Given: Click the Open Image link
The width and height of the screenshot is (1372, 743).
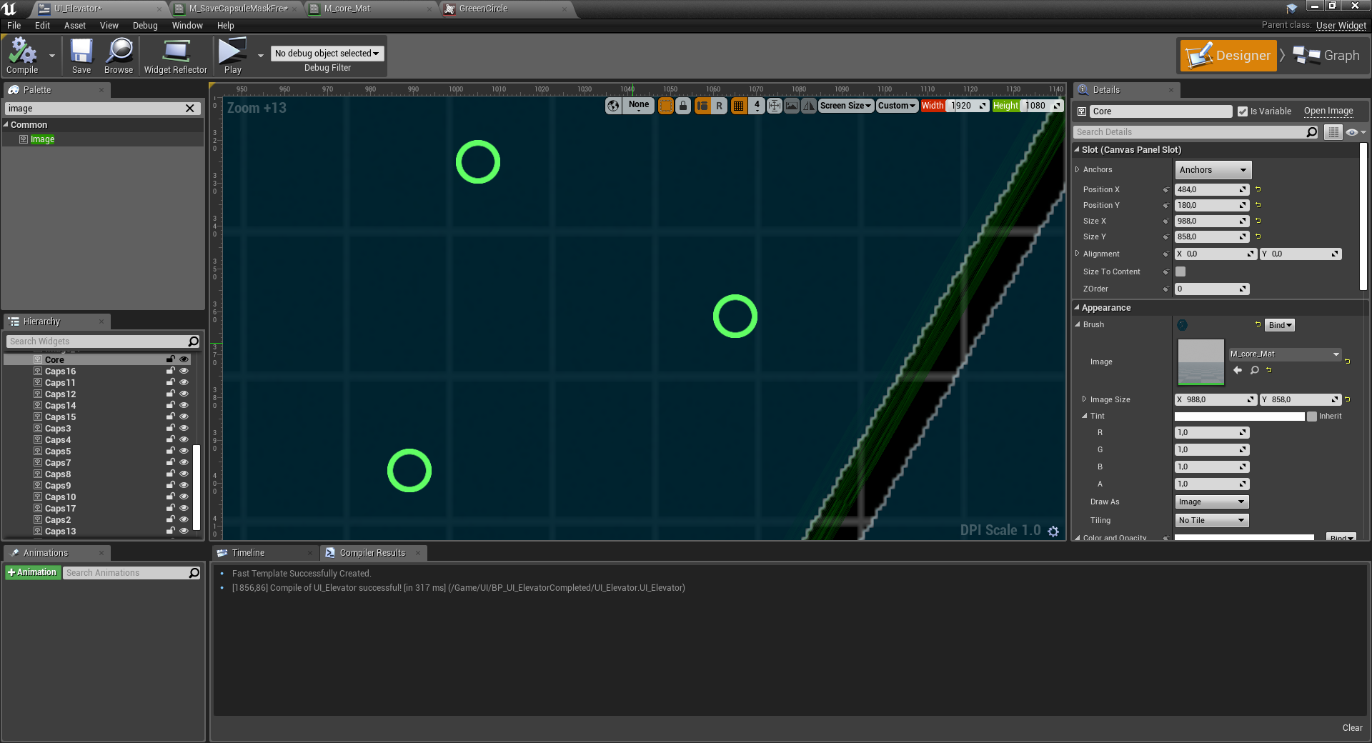Looking at the screenshot, I should (x=1328, y=111).
